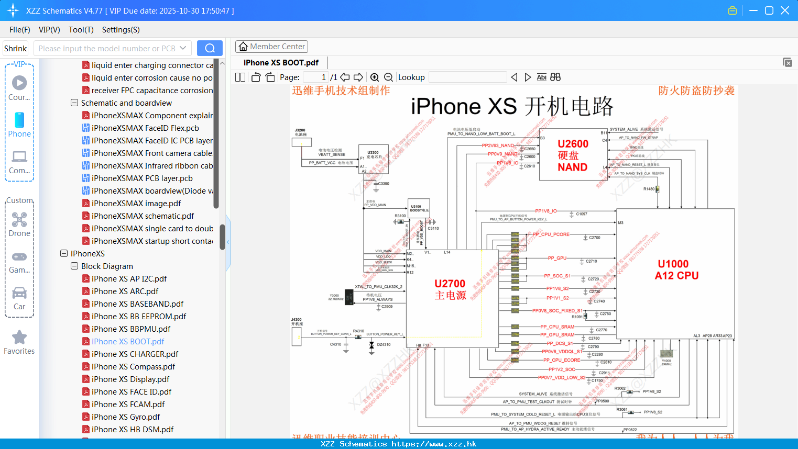Viewport: 798px width, 449px height.
Task: Open iPhoneXSMAX FaceID Flex.pcb
Action: pyautogui.click(x=145, y=128)
